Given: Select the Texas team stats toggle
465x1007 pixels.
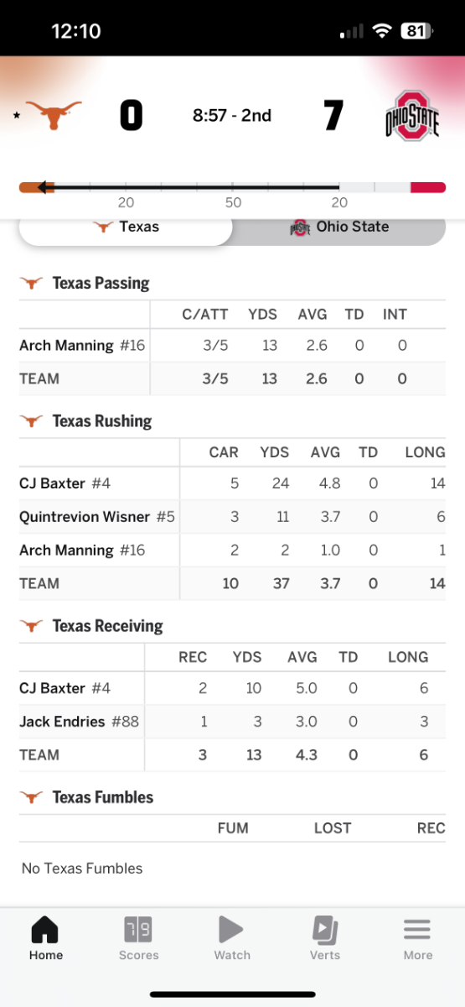Looking at the screenshot, I should (126, 227).
